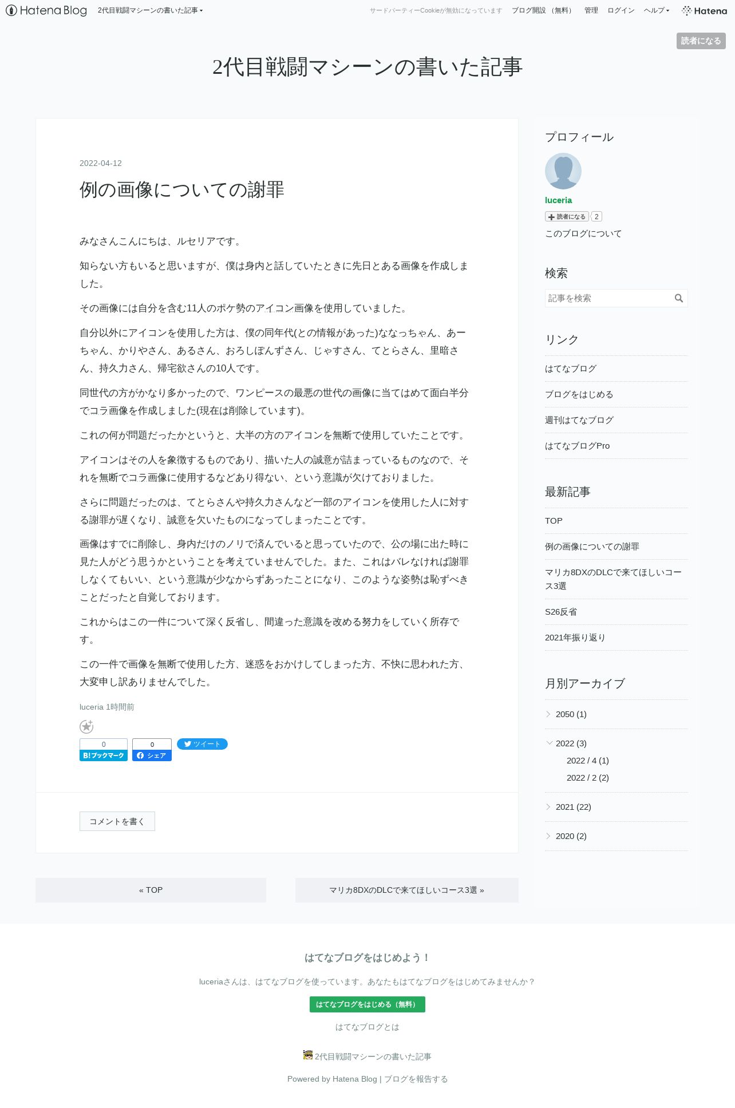Screen dimensions: 735x1108
Task: Click the search magnifier icon
Action: click(x=679, y=298)
